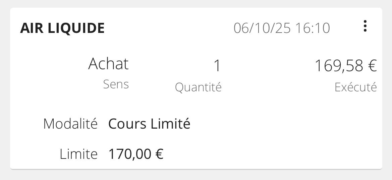Click the euro sign of executed price

(372, 66)
